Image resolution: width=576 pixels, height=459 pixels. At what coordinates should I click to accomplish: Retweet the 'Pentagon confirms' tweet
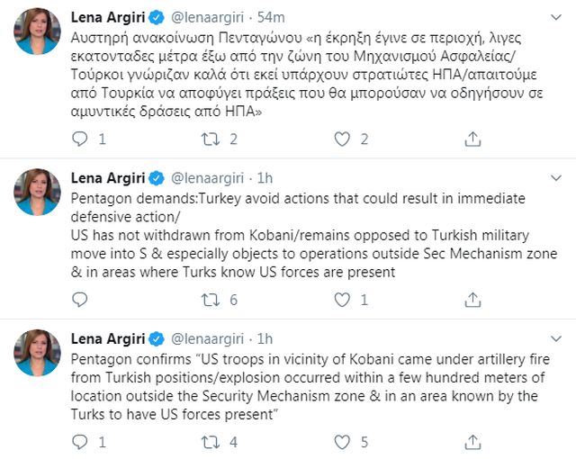(x=211, y=442)
